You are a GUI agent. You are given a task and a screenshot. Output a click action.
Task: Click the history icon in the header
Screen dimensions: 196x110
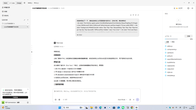tap(188, 8)
